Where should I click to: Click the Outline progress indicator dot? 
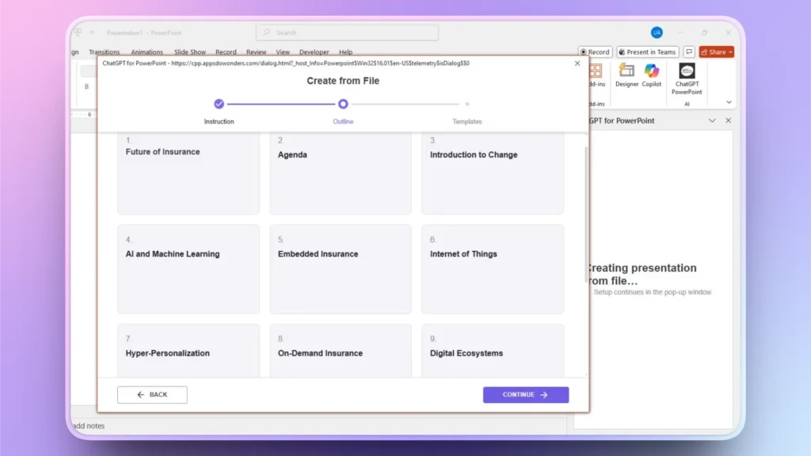343,103
